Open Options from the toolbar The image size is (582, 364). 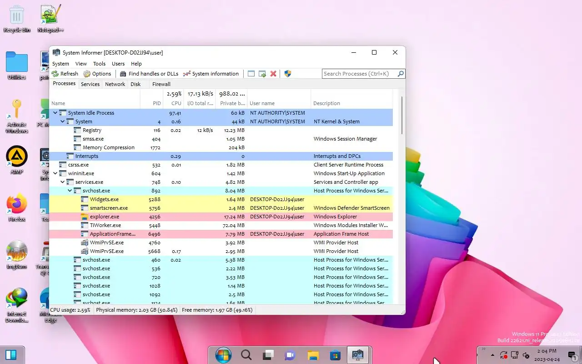[x=97, y=74]
